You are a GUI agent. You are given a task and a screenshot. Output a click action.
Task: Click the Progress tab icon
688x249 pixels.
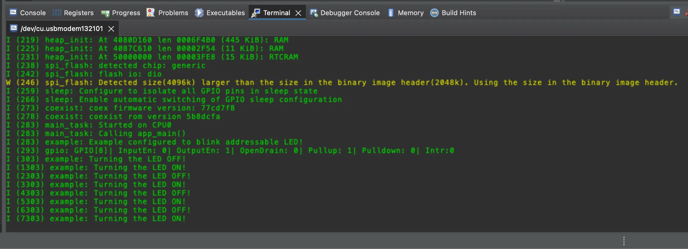click(105, 13)
